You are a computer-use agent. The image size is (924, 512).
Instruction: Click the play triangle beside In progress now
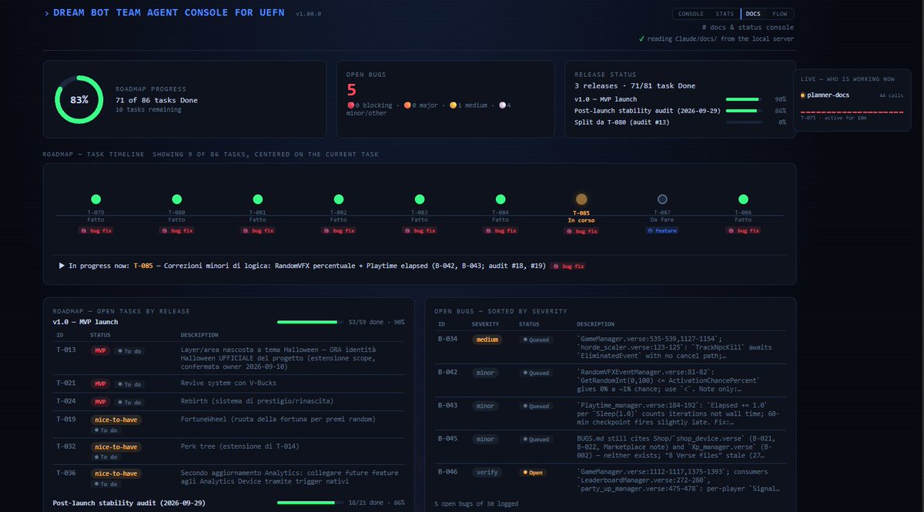pos(62,266)
